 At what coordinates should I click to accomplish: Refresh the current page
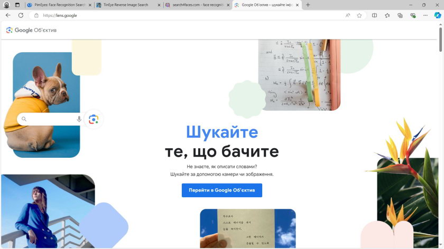[21, 15]
